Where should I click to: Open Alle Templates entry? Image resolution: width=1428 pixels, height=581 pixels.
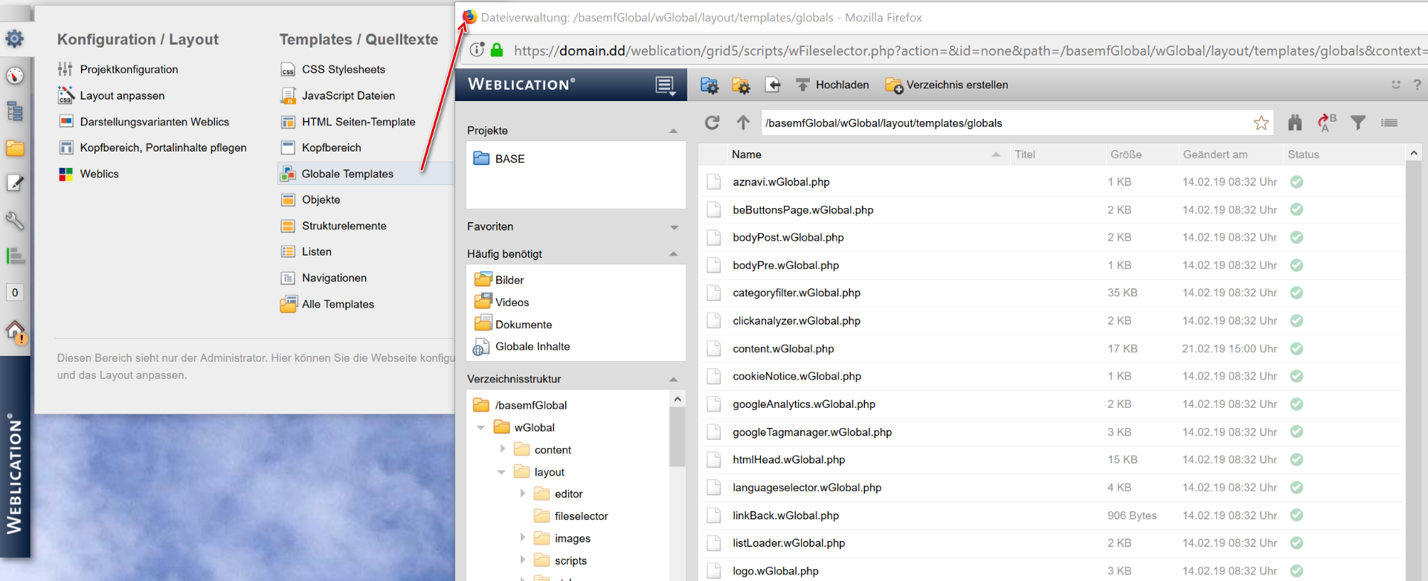pos(327,304)
